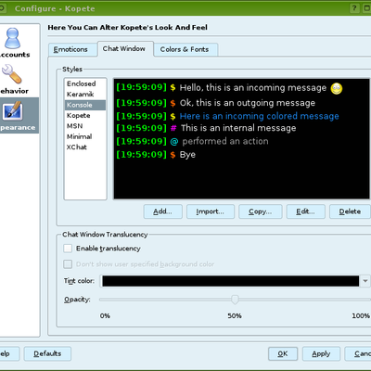Click the black Tint color swatch

coord(231,281)
